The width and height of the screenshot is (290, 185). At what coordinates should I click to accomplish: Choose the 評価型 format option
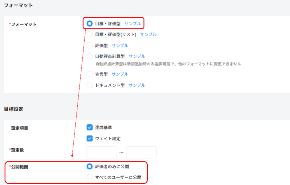90,45
